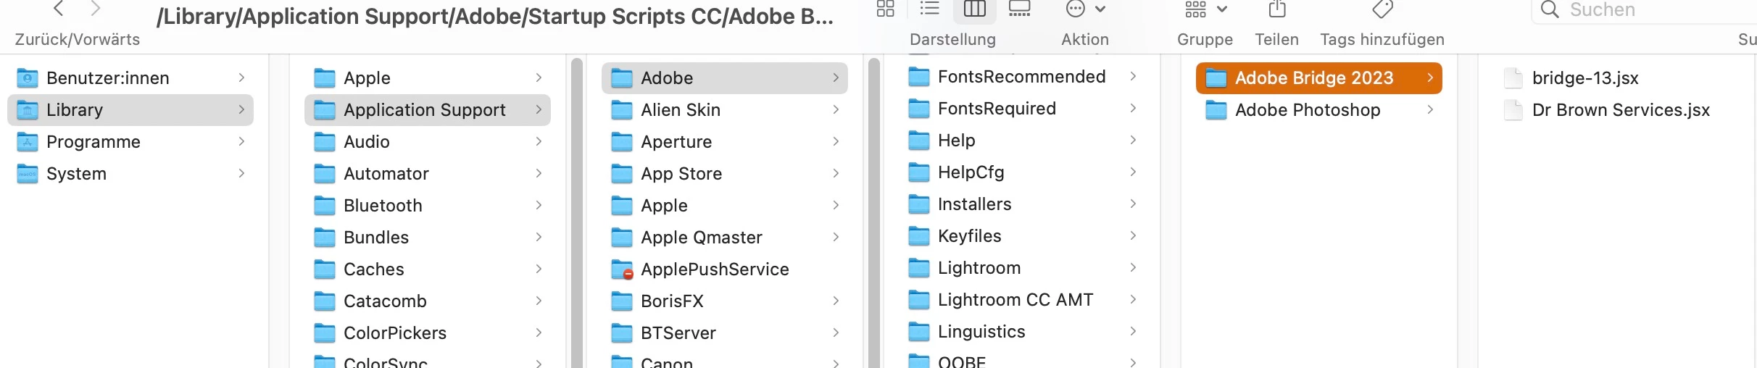Select the restricted ApplePushService folder
Screen dimensions: 1757x368
[x=725, y=269]
